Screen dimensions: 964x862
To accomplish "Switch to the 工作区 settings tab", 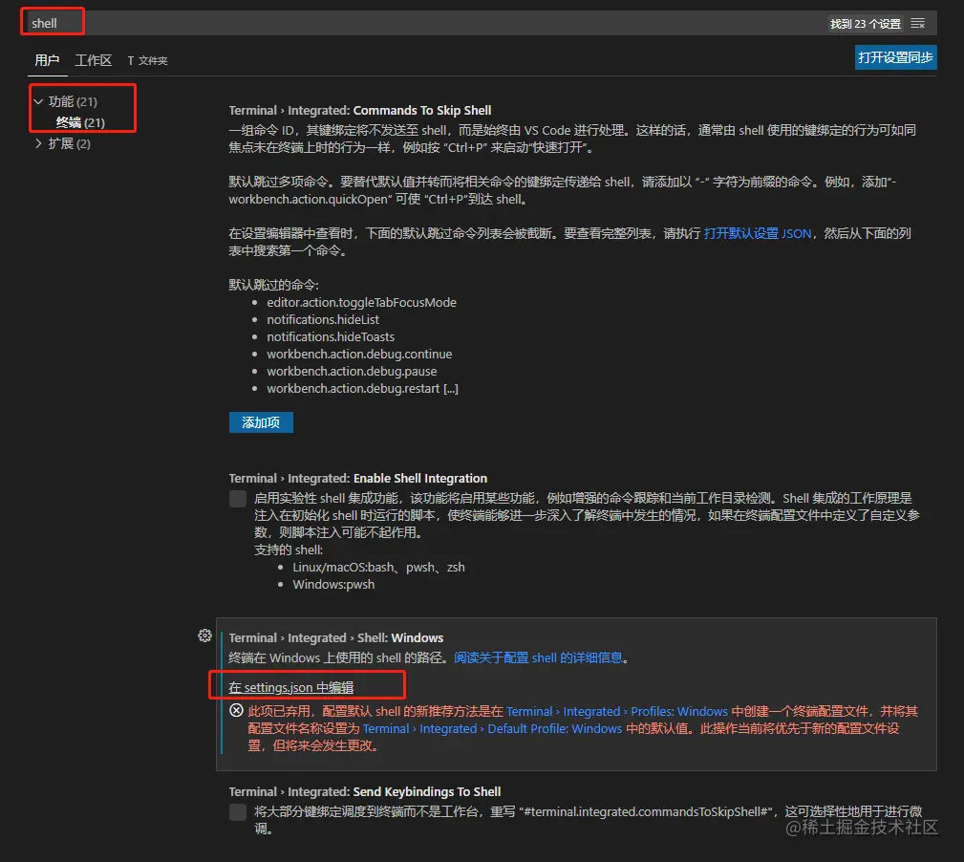I will click(94, 60).
